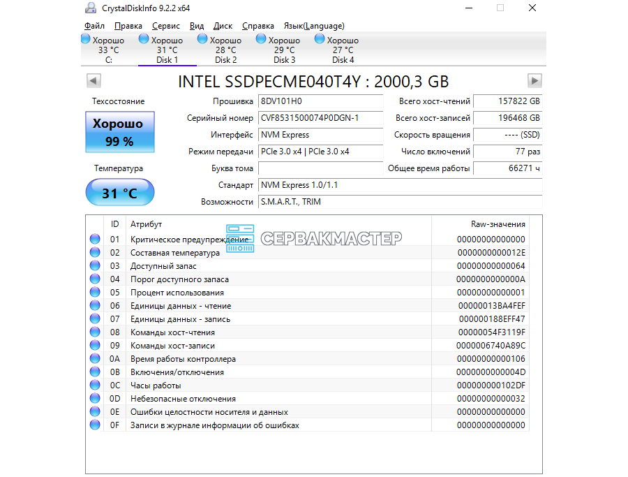This screenshot has height=477, width=628.
Task: Click status icon for attribute 03 Доступный запас
Action: coord(95,266)
